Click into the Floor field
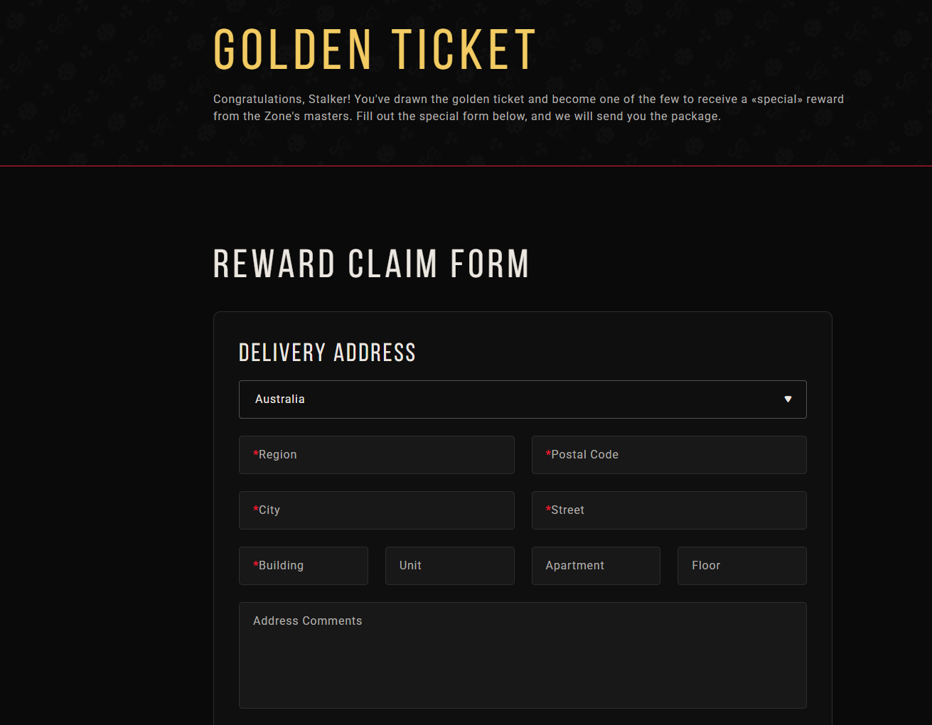932x725 pixels. (x=741, y=566)
